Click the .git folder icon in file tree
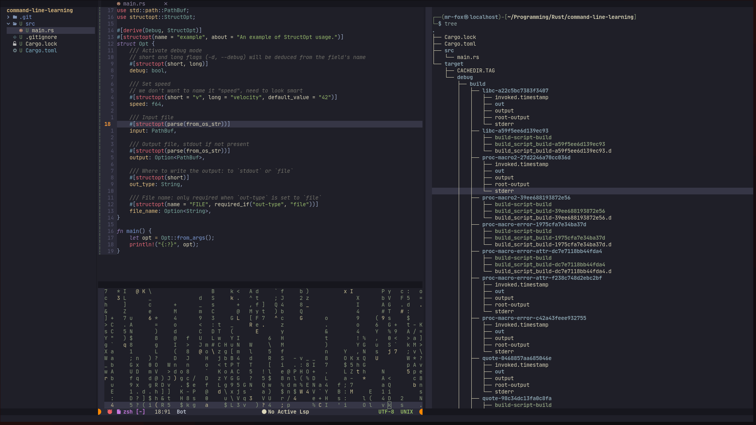The width and height of the screenshot is (756, 425). (15, 17)
